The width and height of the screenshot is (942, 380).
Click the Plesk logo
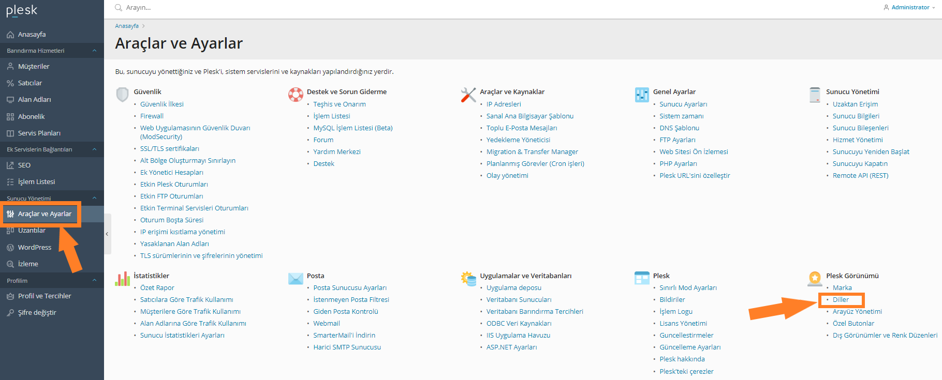point(22,11)
